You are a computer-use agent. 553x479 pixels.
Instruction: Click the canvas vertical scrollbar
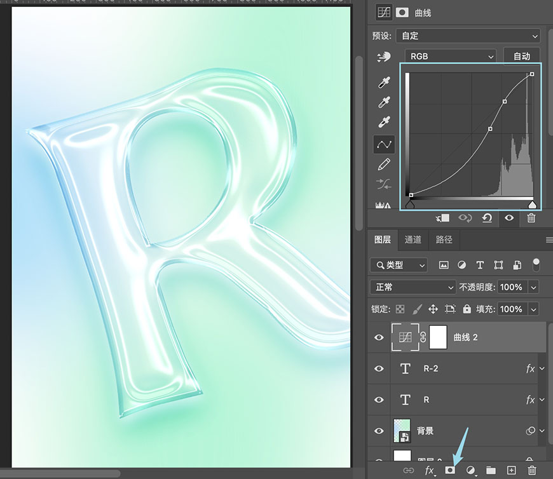click(x=358, y=143)
